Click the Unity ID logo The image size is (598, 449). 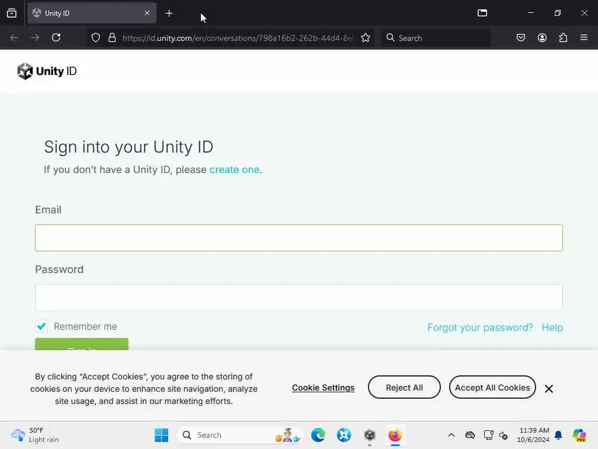coord(47,71)
